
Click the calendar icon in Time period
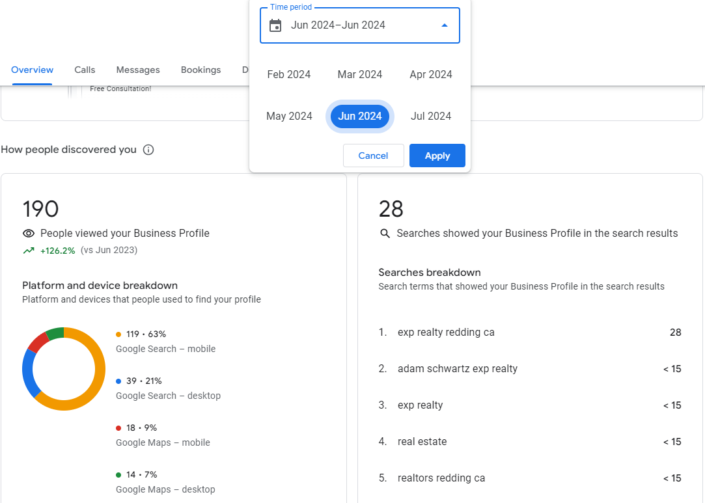click(275, 25)
